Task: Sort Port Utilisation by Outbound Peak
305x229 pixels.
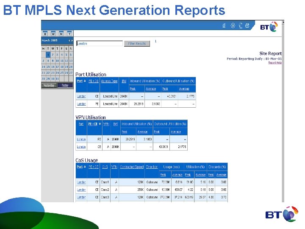Action: [165, 89]
